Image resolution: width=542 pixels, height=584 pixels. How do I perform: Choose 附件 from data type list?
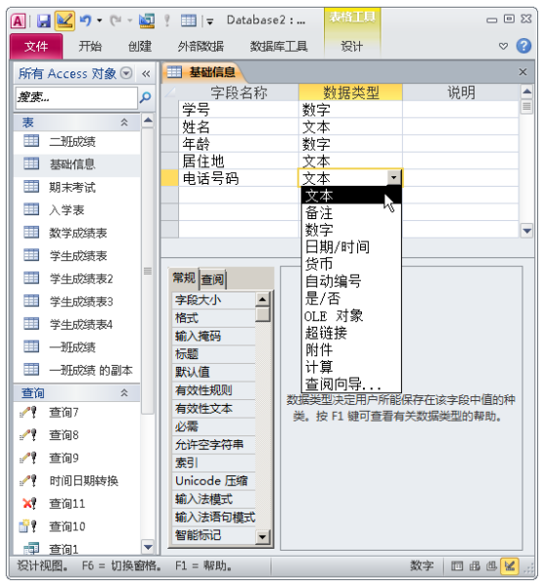click(351, 350)
